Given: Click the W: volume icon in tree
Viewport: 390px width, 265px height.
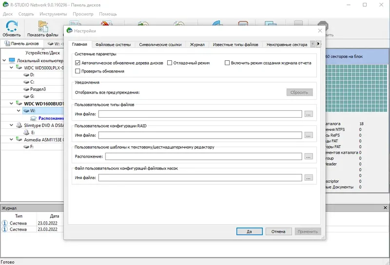Looking at the screenshot, I should (x=26, y=111).
